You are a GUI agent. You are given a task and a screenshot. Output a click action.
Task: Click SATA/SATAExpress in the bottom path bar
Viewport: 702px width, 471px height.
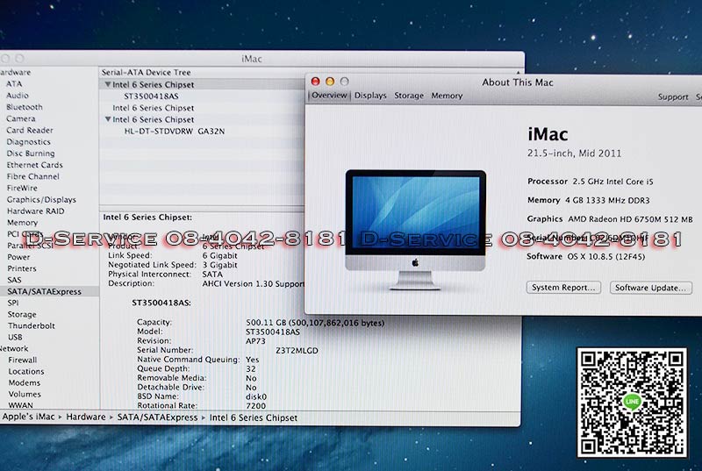tap(157, 417)
